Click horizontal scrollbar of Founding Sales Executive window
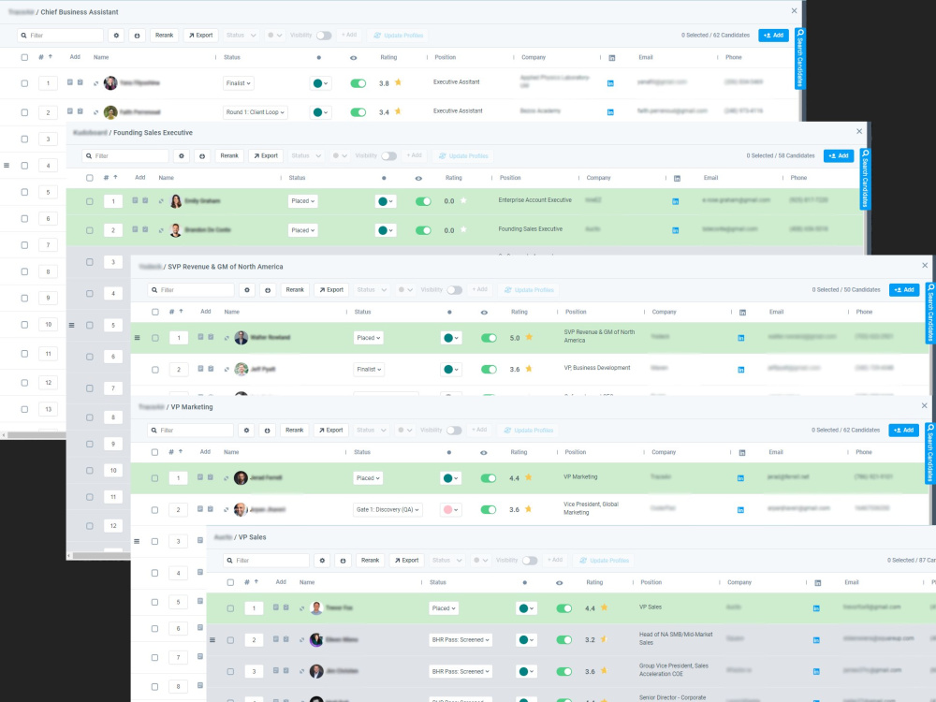936x702 pixels. pos(101,556)
